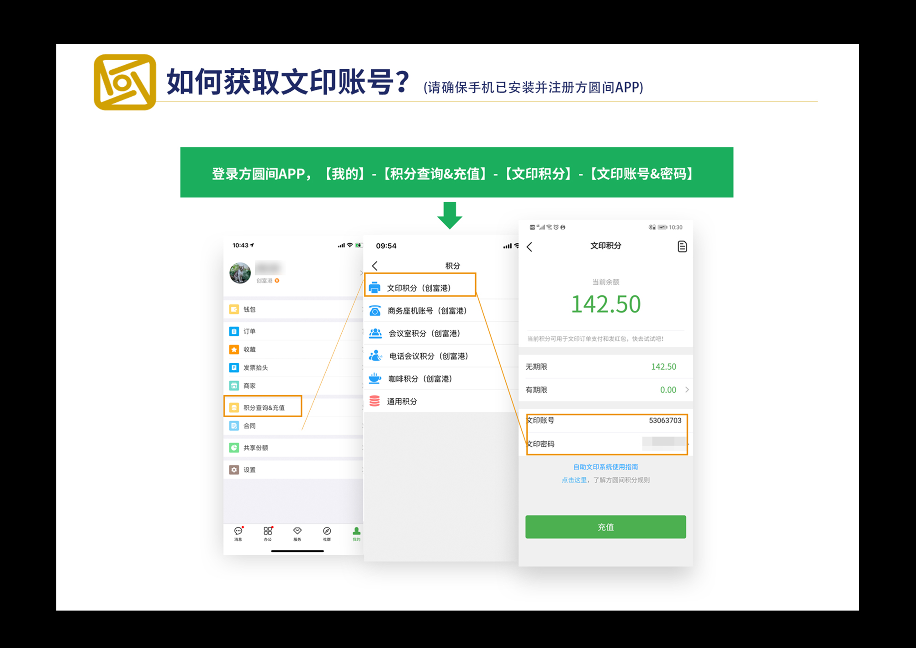Click the 共享份额 row label
The height and width of the screenshot is (648, 916).
255,448
